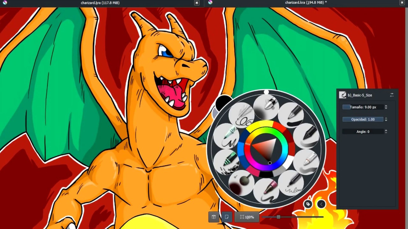This screenshot has width=408, height=229.
Task: Click the Angle 0 slider
Action: click(363, 131)
